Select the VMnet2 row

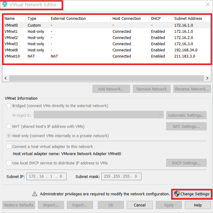[x=107, y=38]
